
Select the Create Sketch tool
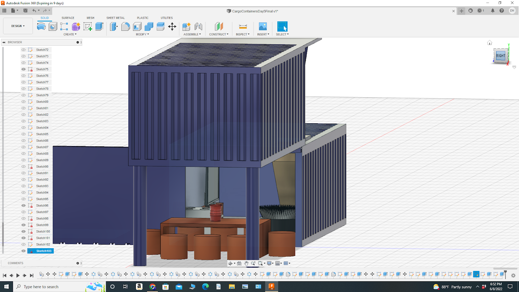[87, 27]
